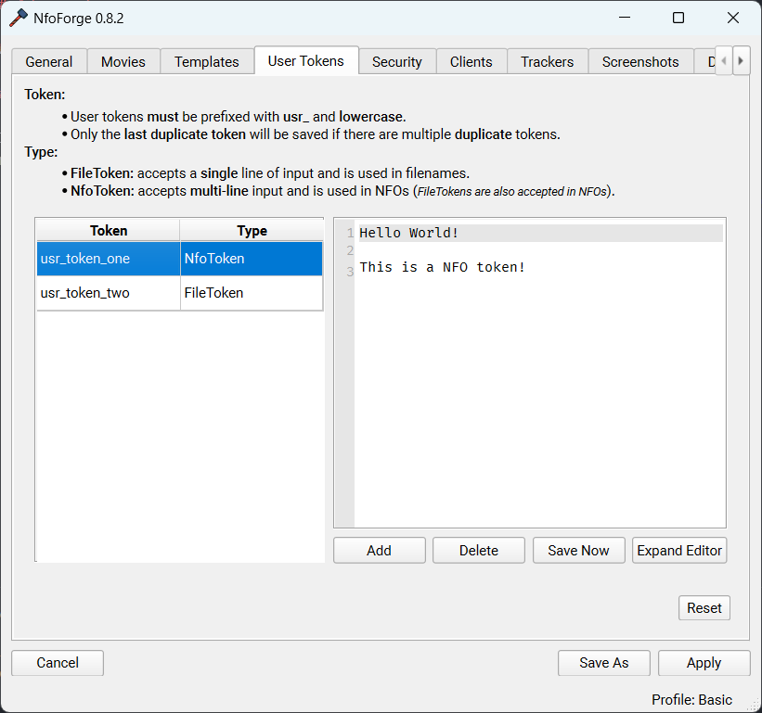This screenshot has width=762, height=713.
Task: Click the 'This is a NFO token!' line
Action: [442, 267]
